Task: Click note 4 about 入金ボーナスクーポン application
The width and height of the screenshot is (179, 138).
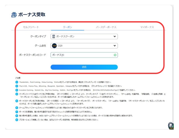Action: click(92, 96)
